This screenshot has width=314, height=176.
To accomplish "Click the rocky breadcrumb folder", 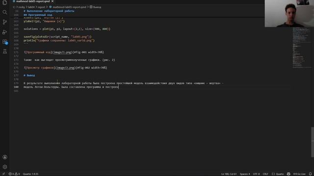I will coord(22,7).
